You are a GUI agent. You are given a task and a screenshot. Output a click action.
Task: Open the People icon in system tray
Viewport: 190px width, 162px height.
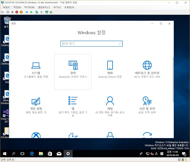click(141, 154)
